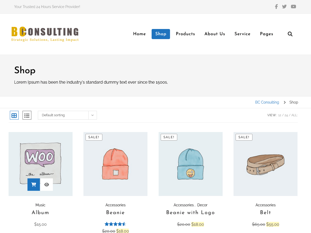Add the Album to cart via cart icon
Image resolution: width=311 pixels, height=233 pixels.
tap(34, 184)
